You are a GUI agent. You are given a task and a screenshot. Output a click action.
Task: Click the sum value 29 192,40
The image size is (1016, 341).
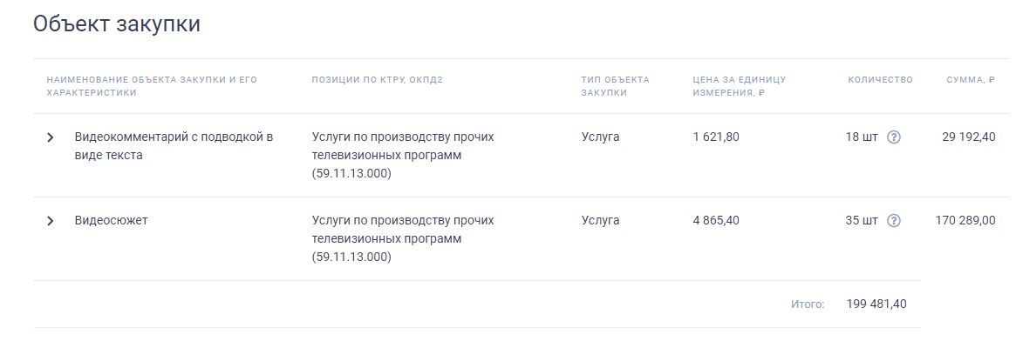[969, 137]
